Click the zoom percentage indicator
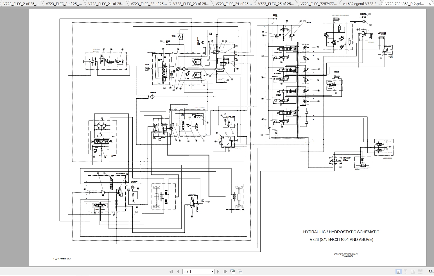This screenshot has height=276, width=434. coord(431,272)
